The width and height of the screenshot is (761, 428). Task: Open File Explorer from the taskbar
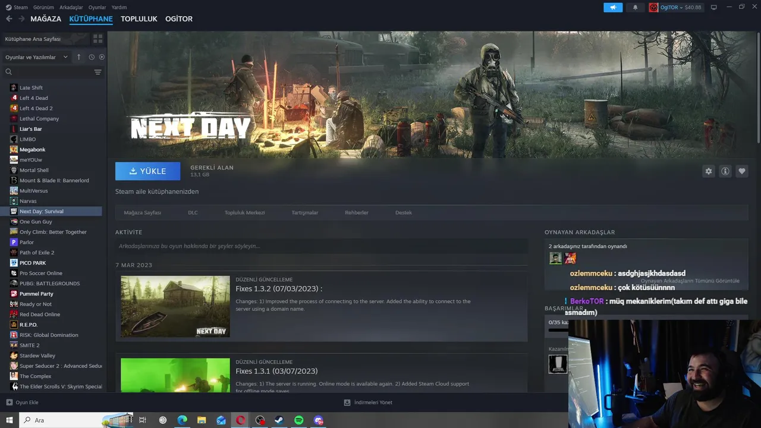202,420
